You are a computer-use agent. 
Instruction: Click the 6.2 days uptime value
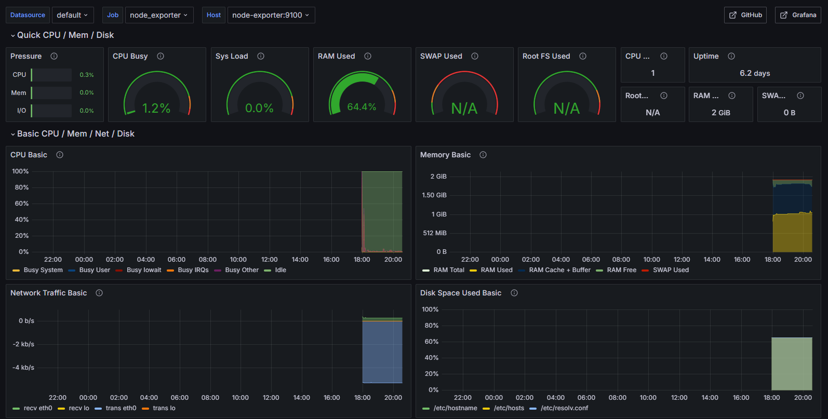755,73
